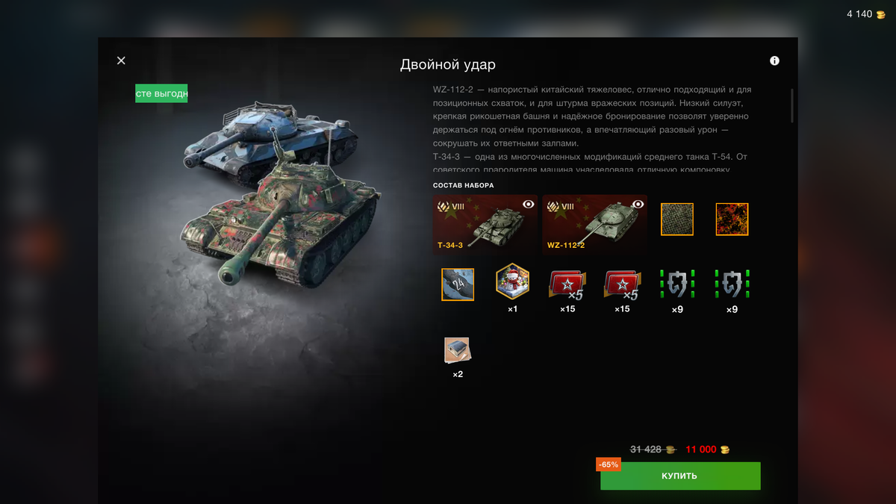
Task: Click the snowman hexagon badge item
Action: coord(512,283)
